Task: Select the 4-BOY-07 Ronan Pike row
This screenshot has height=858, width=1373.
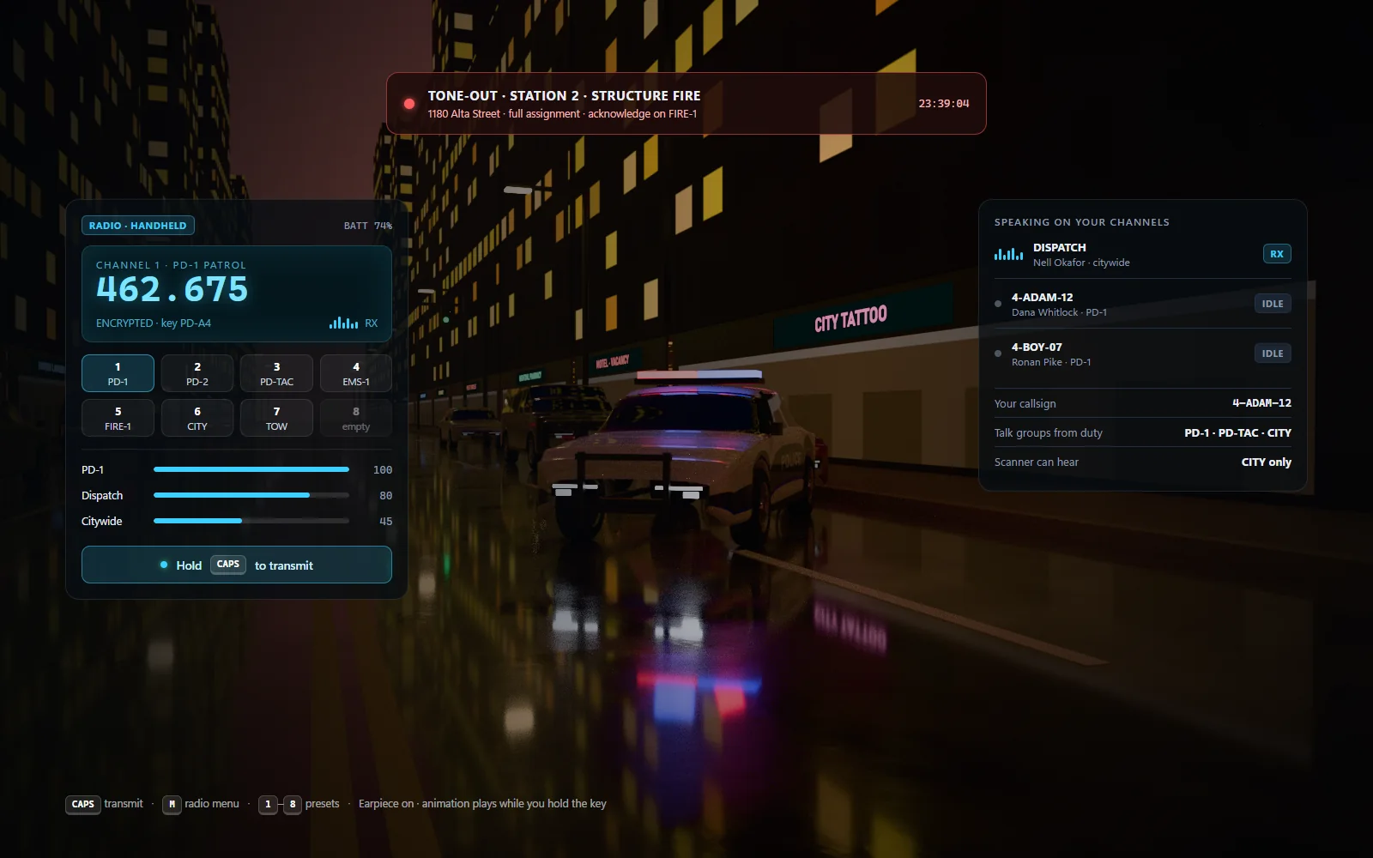Action: click(1143, 353)
